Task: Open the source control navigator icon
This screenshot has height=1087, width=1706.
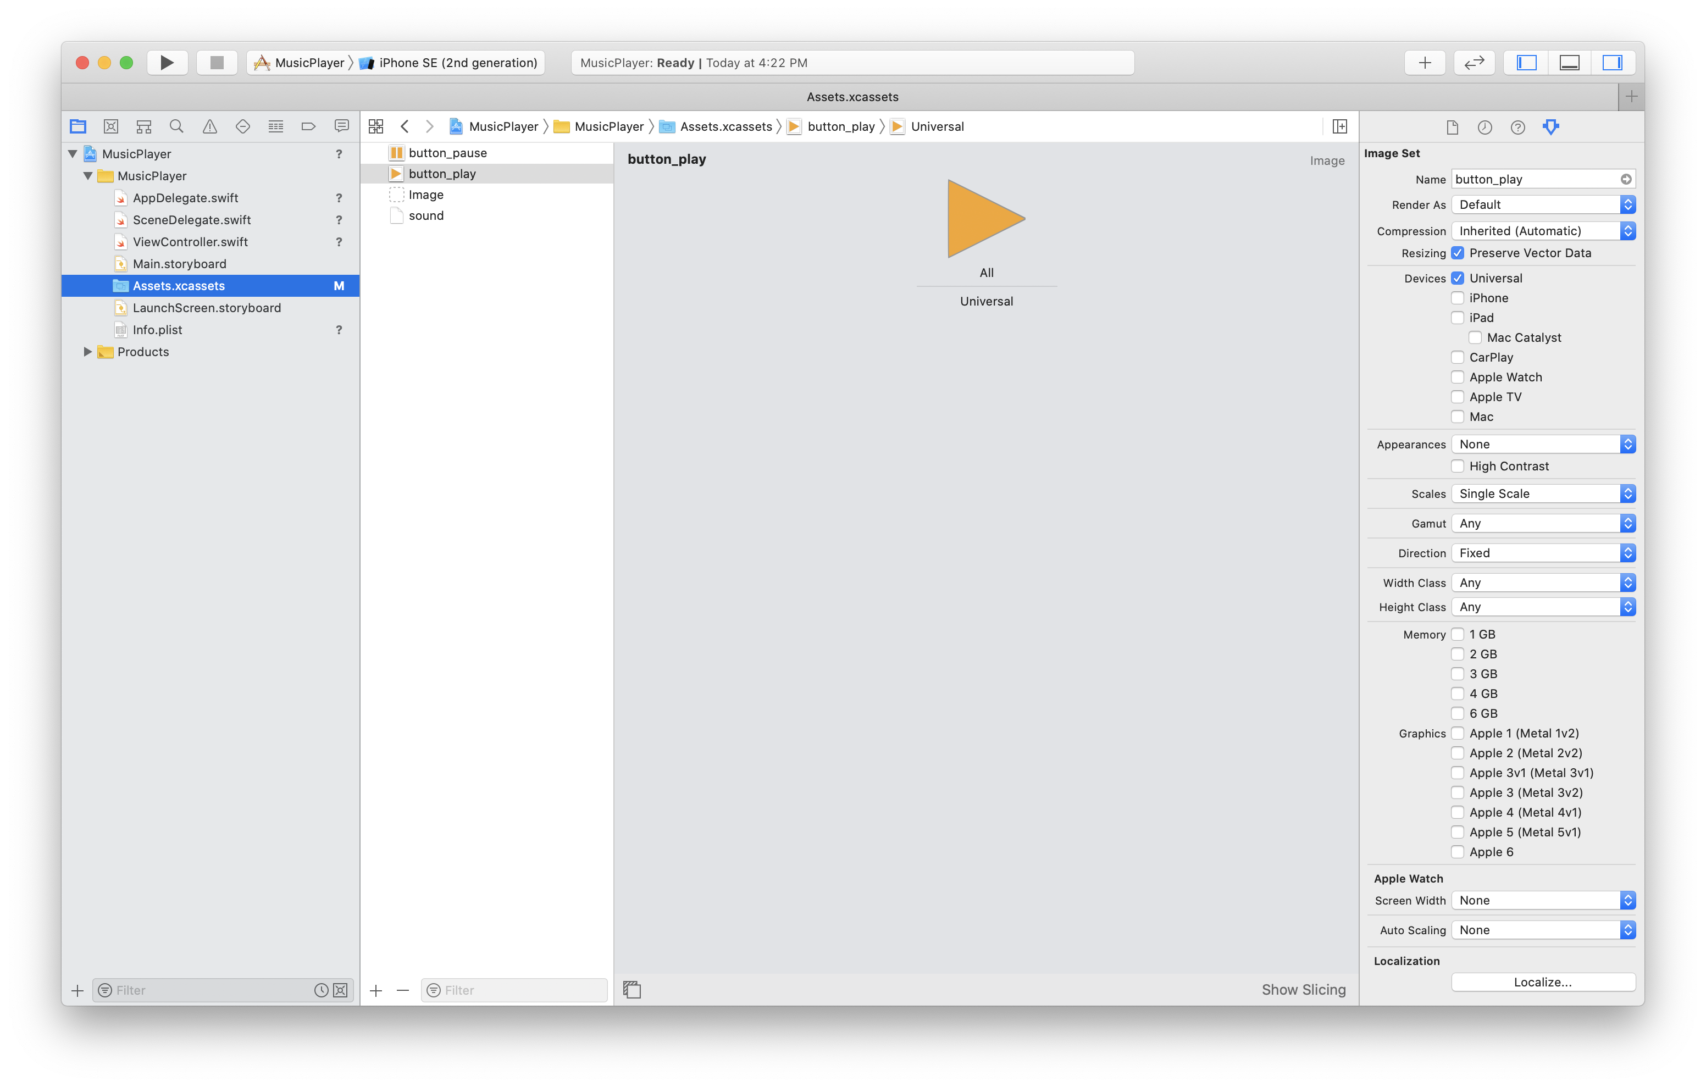Action: pyautogui.click(x=110, y=126)
